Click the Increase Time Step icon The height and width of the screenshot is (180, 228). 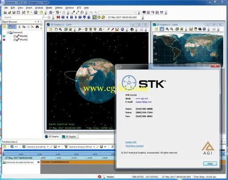pyautogui.click(x=89, y=17)
